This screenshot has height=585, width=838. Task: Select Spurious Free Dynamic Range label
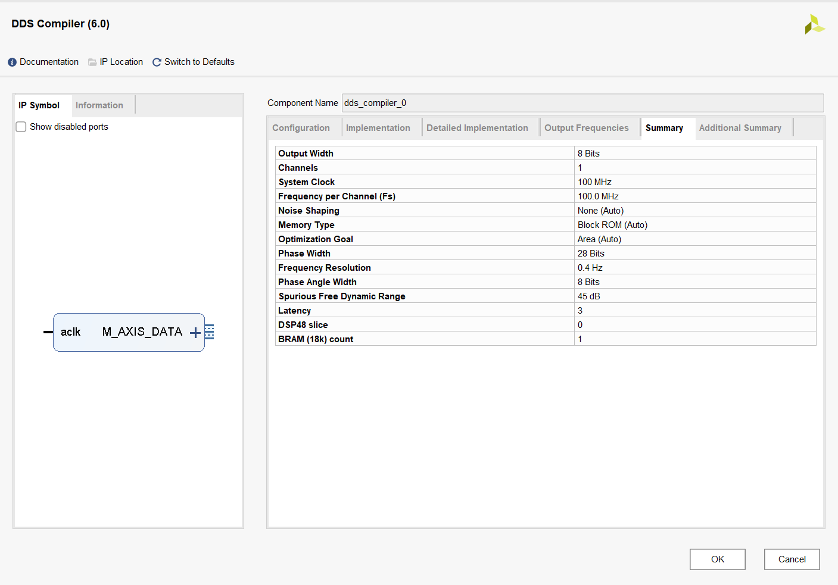pos(342,296)
